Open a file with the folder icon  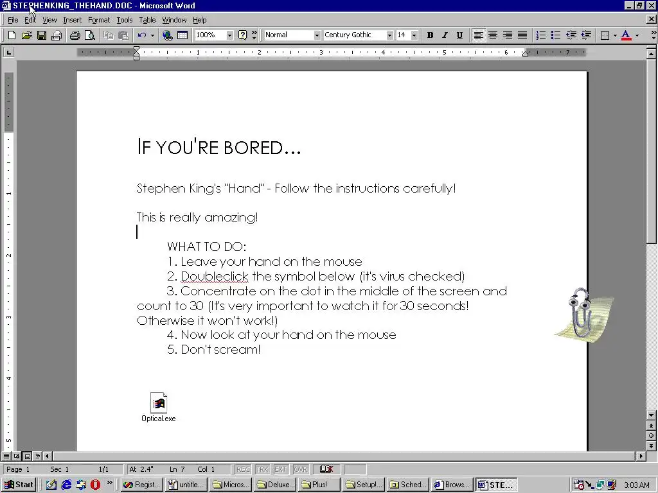26,35
